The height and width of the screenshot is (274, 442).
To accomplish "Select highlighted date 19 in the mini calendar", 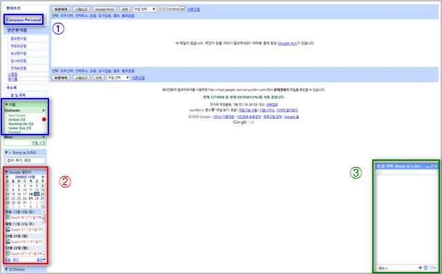I will click(37, 194).
